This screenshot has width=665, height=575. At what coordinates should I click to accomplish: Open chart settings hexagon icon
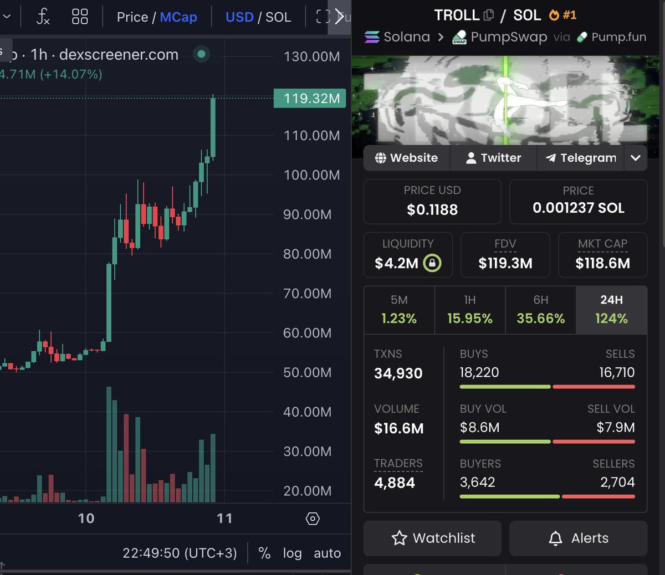coord(313,518)
